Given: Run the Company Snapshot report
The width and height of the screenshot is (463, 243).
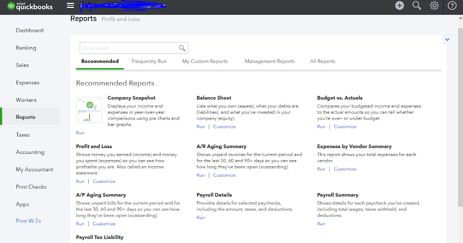Looking at the screenshot, I should pos(80,133).
